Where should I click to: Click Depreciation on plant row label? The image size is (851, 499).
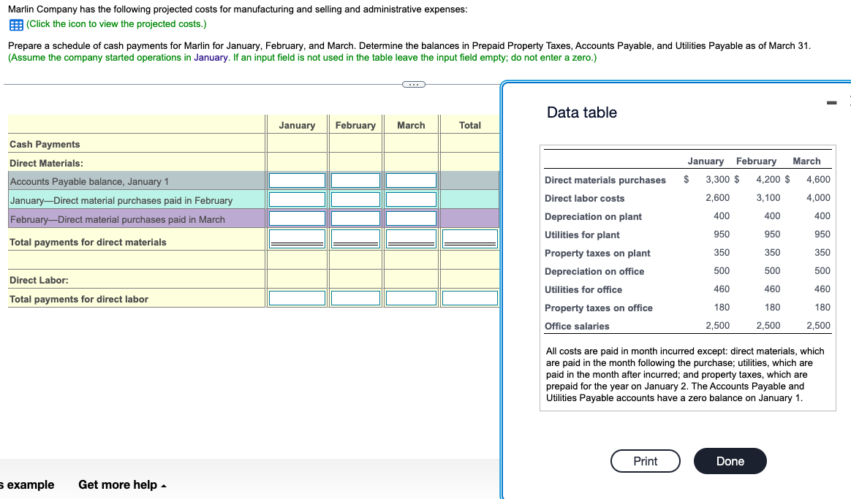(x=593, y=217)
